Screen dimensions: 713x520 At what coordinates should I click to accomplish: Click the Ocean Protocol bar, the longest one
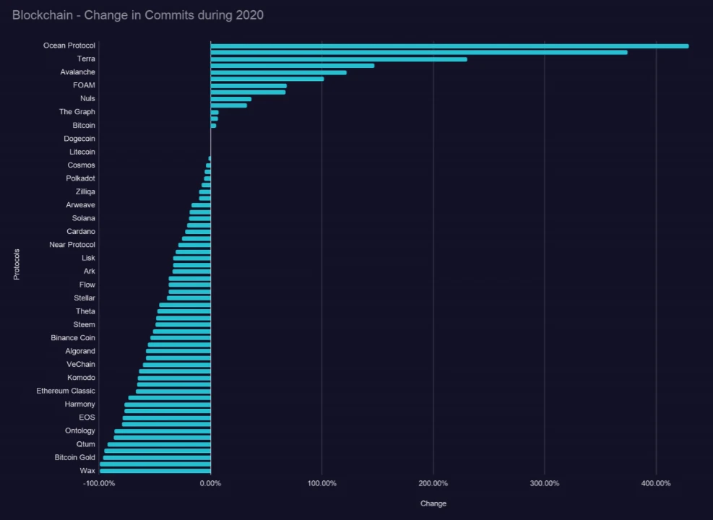(450, 46)
